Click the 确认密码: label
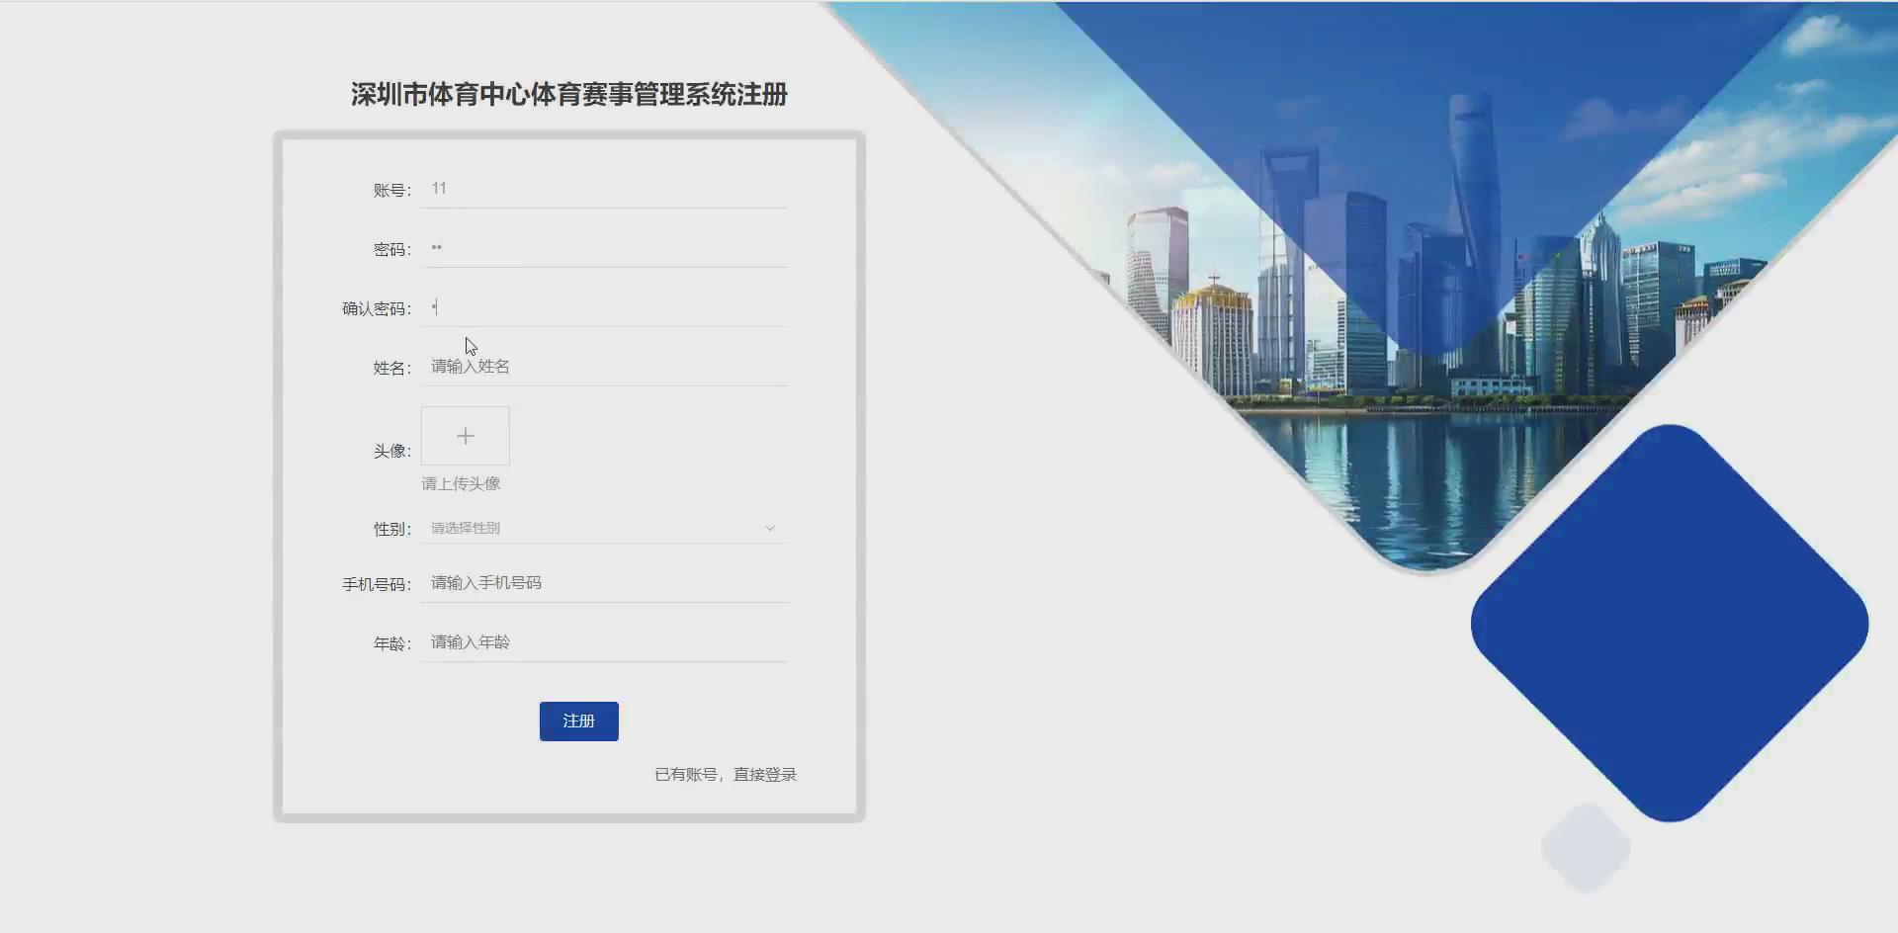 pos(377,309)
